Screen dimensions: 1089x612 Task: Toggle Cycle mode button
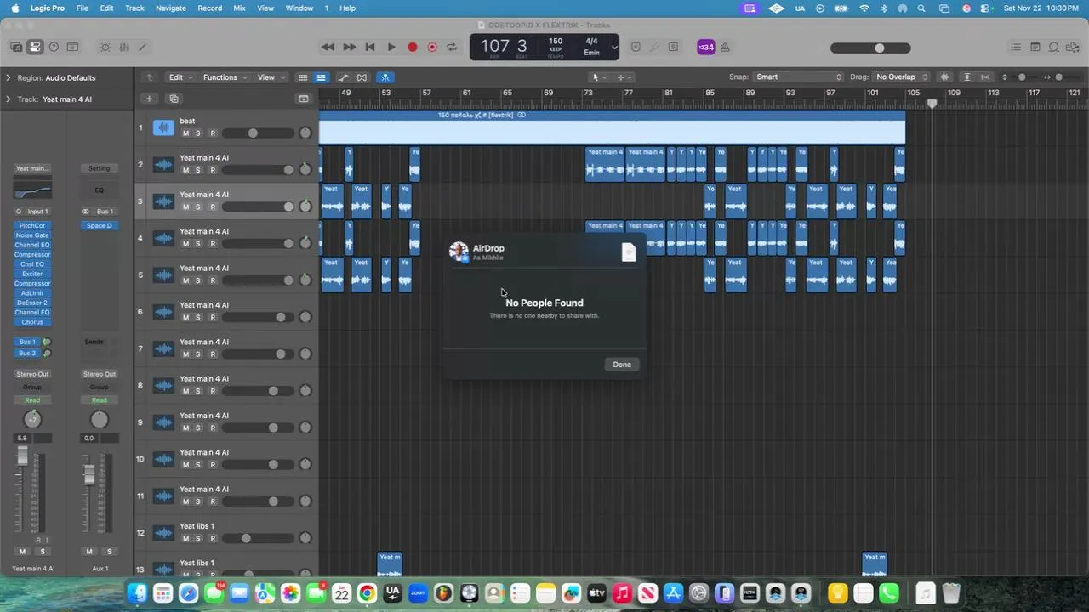tap(452, 47)
